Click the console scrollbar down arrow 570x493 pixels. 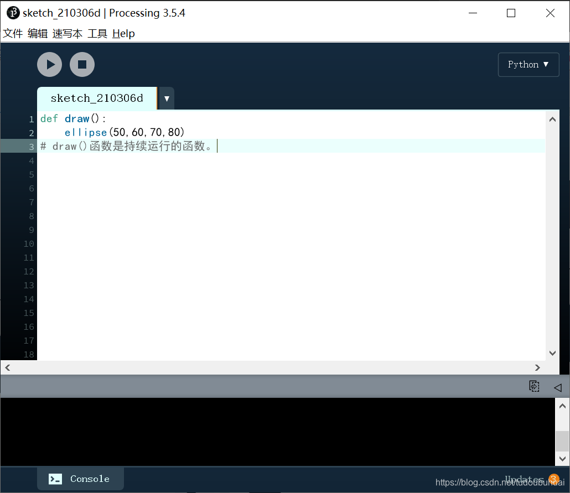(x=562, y=459)
